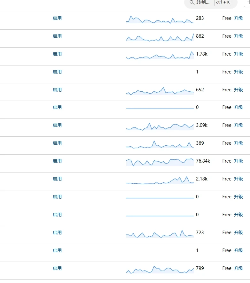Select 升级 next to the 3.09k value
Screen dimensions: 250x283
238,125
